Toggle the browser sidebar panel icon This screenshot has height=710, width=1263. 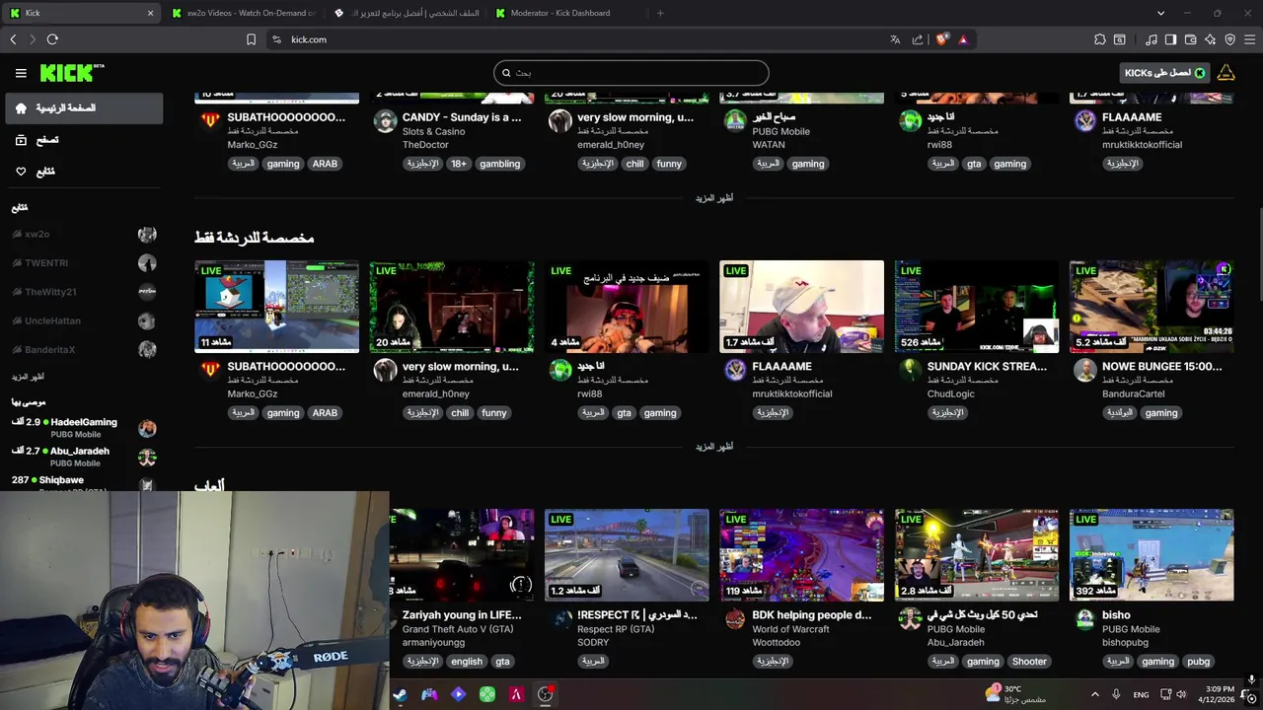[1170, 39]
